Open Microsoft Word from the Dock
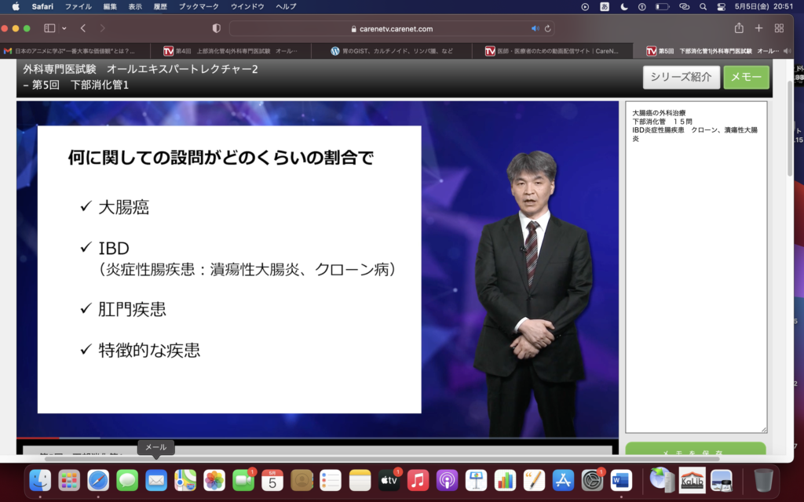 click(621, 479)
